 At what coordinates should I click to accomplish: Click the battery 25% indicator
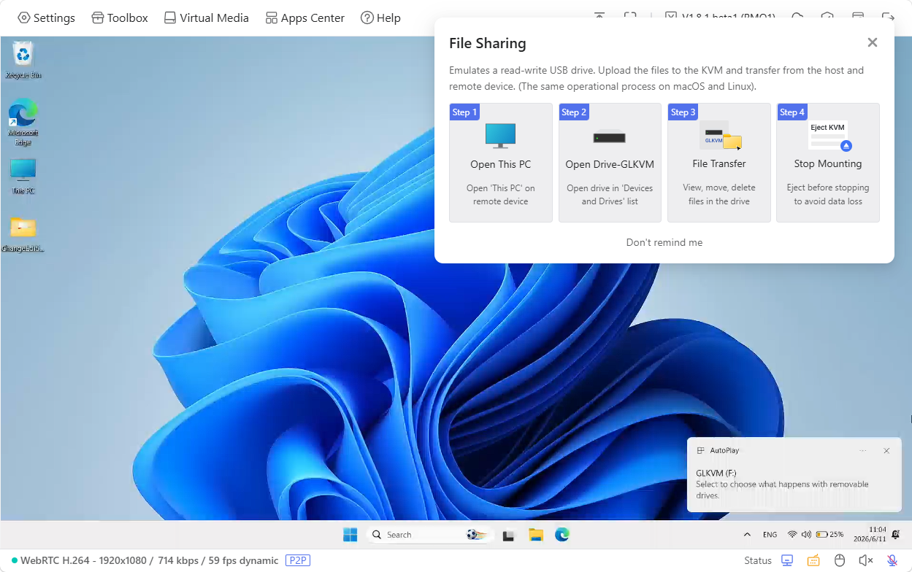(830, 535)
